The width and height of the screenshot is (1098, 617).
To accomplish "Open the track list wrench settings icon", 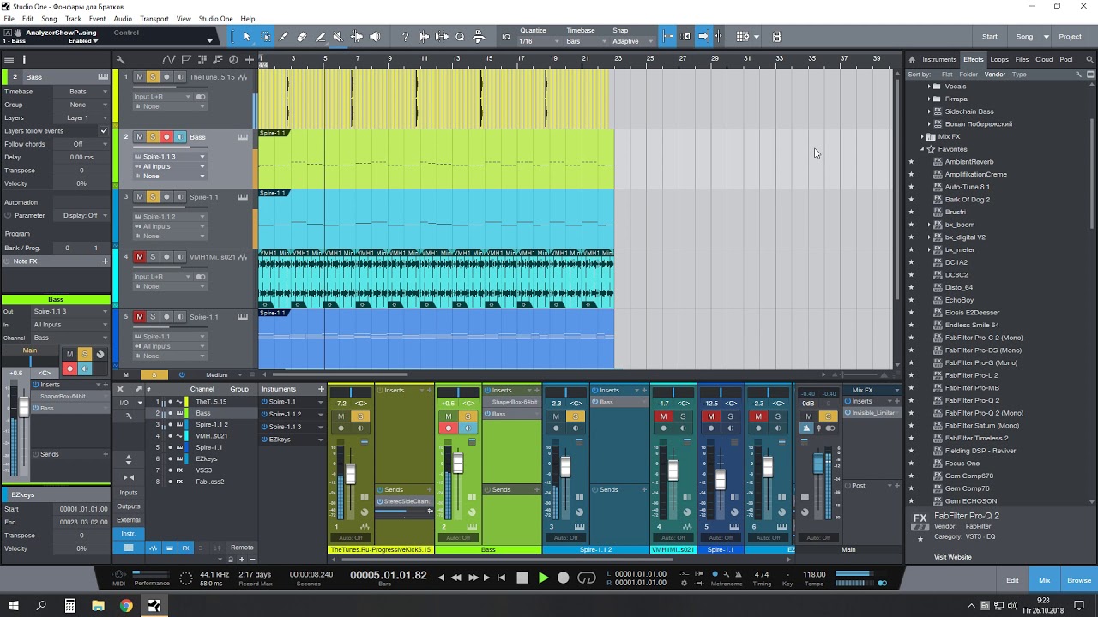I will 120,60.
